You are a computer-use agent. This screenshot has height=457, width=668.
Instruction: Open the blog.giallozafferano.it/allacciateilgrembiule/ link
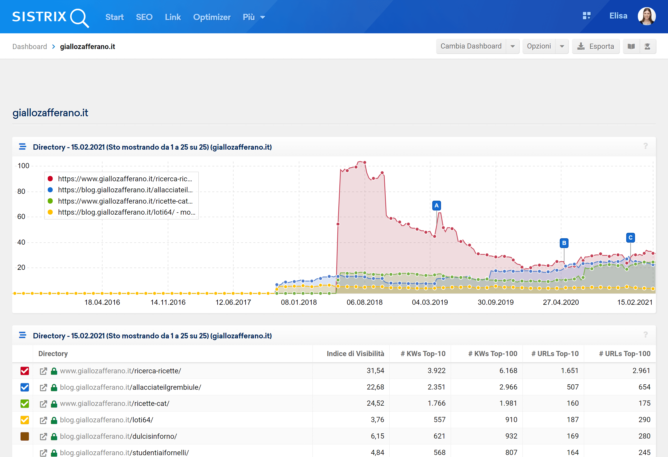coord(131,387)
